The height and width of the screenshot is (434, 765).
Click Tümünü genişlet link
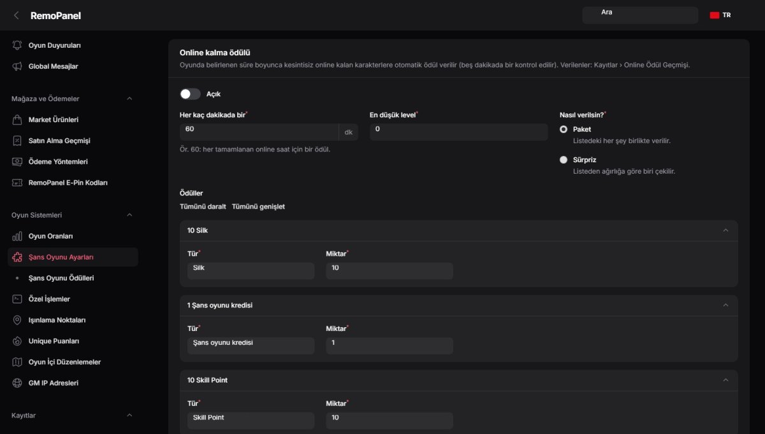coord(258,207)
